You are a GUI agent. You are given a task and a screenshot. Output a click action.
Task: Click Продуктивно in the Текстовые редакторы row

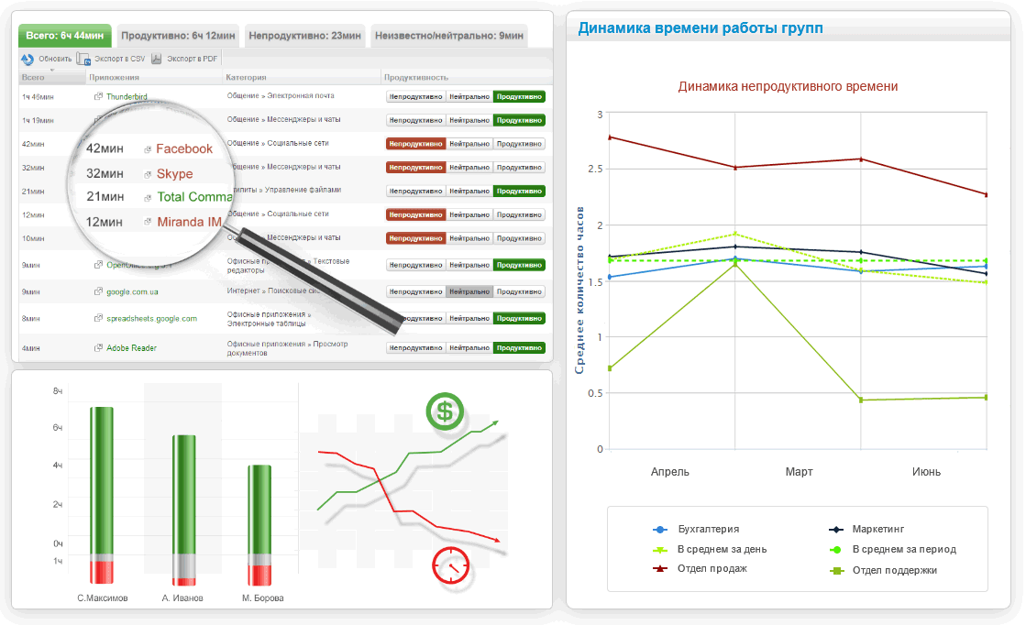click(x=520, y=265)
